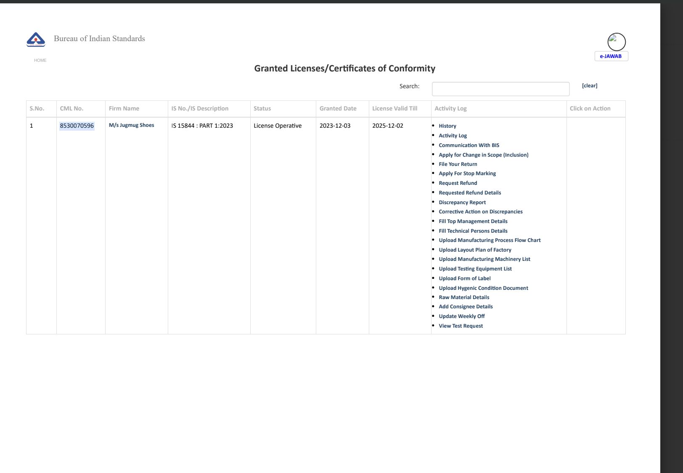This screenshot has width=683, height=473.
Task: Select granted date 2023-12-03
Action: 335,126
